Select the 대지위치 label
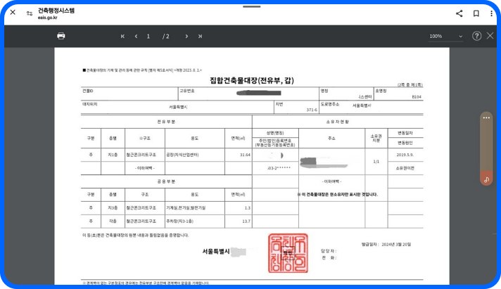501x289 pixels. click(x=90, y=104)
